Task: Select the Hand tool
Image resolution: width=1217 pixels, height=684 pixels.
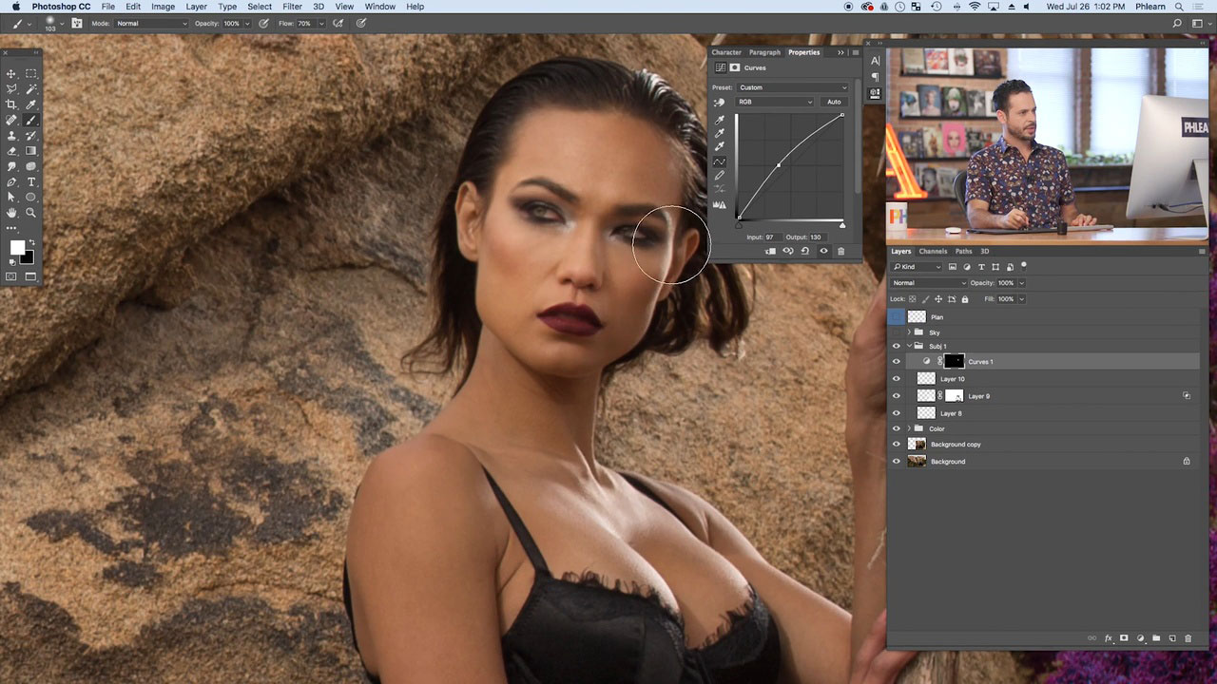Action: (11, 213)
